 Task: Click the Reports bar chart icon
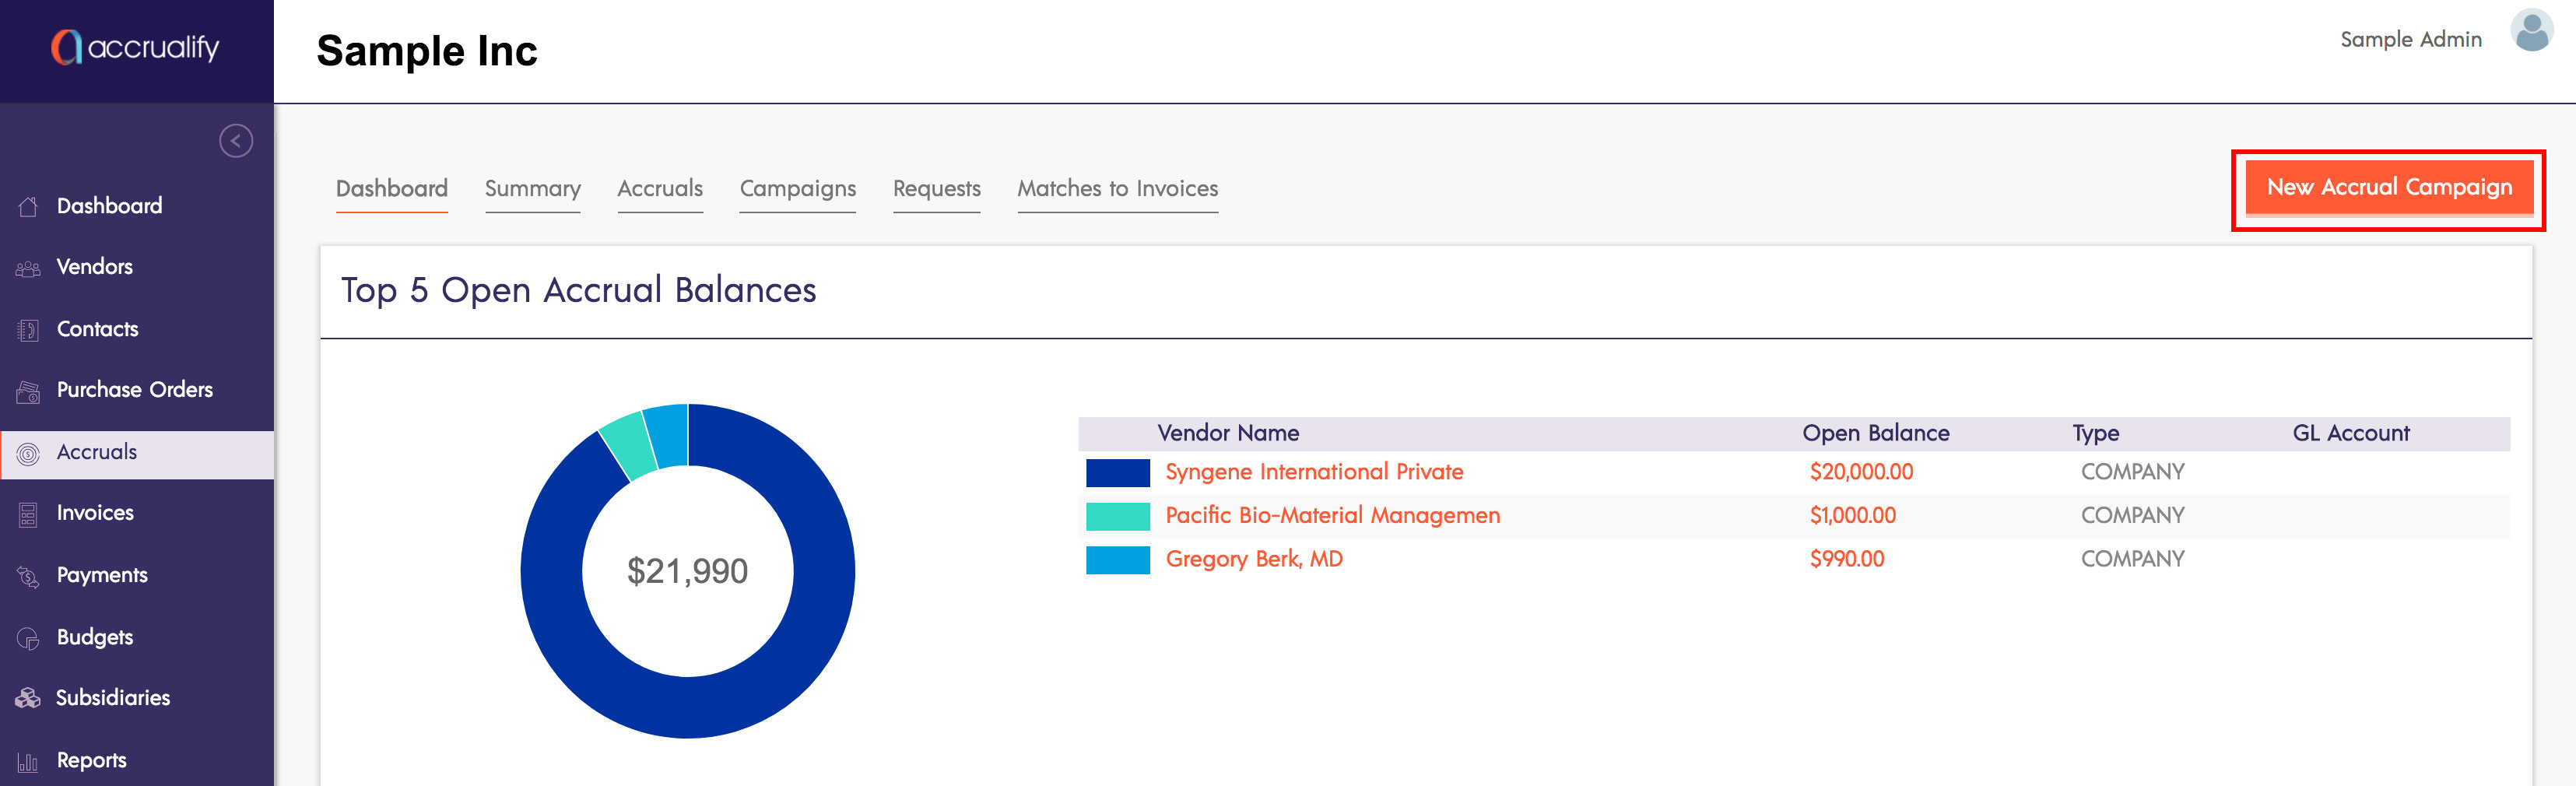point(28,762)
